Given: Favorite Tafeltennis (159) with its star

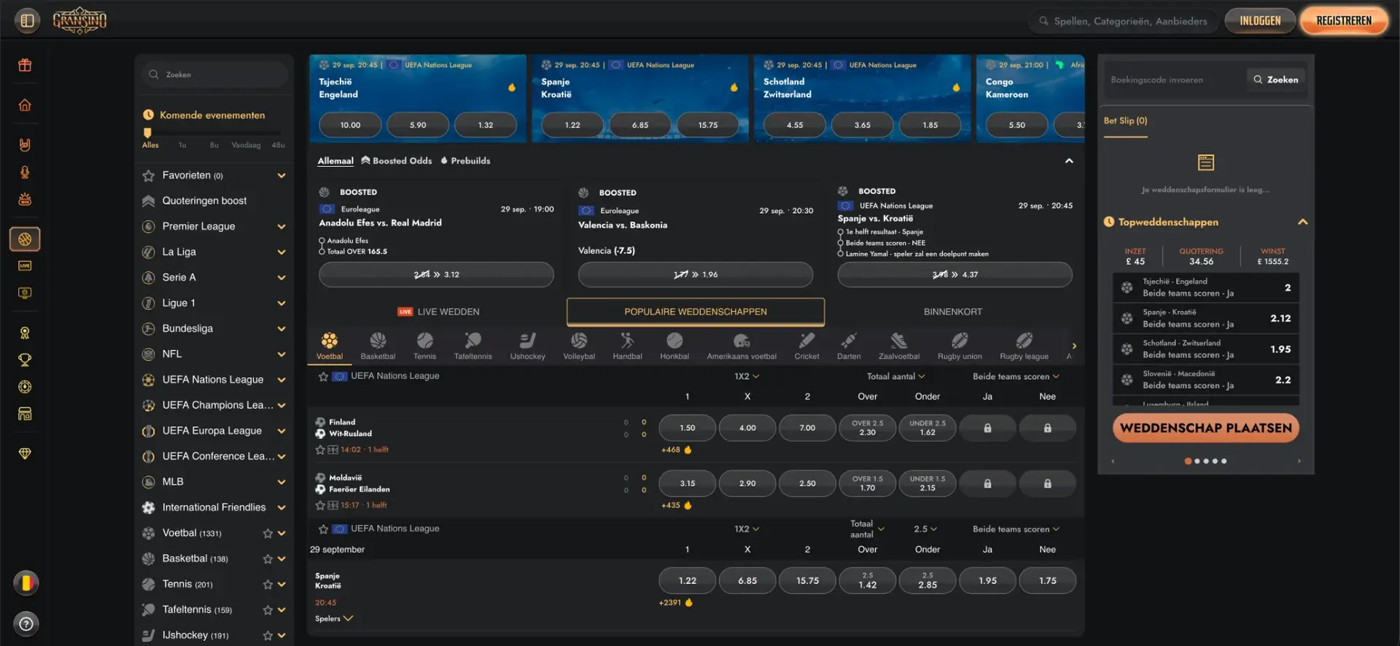Looking at the screenshot, I should 268,610.
